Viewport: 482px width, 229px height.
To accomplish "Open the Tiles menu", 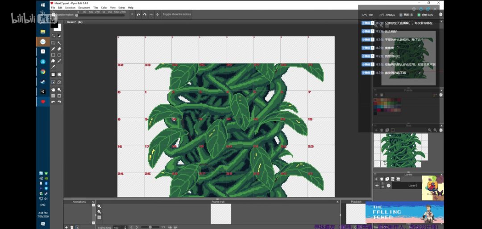I will click(x=96, y=8).
